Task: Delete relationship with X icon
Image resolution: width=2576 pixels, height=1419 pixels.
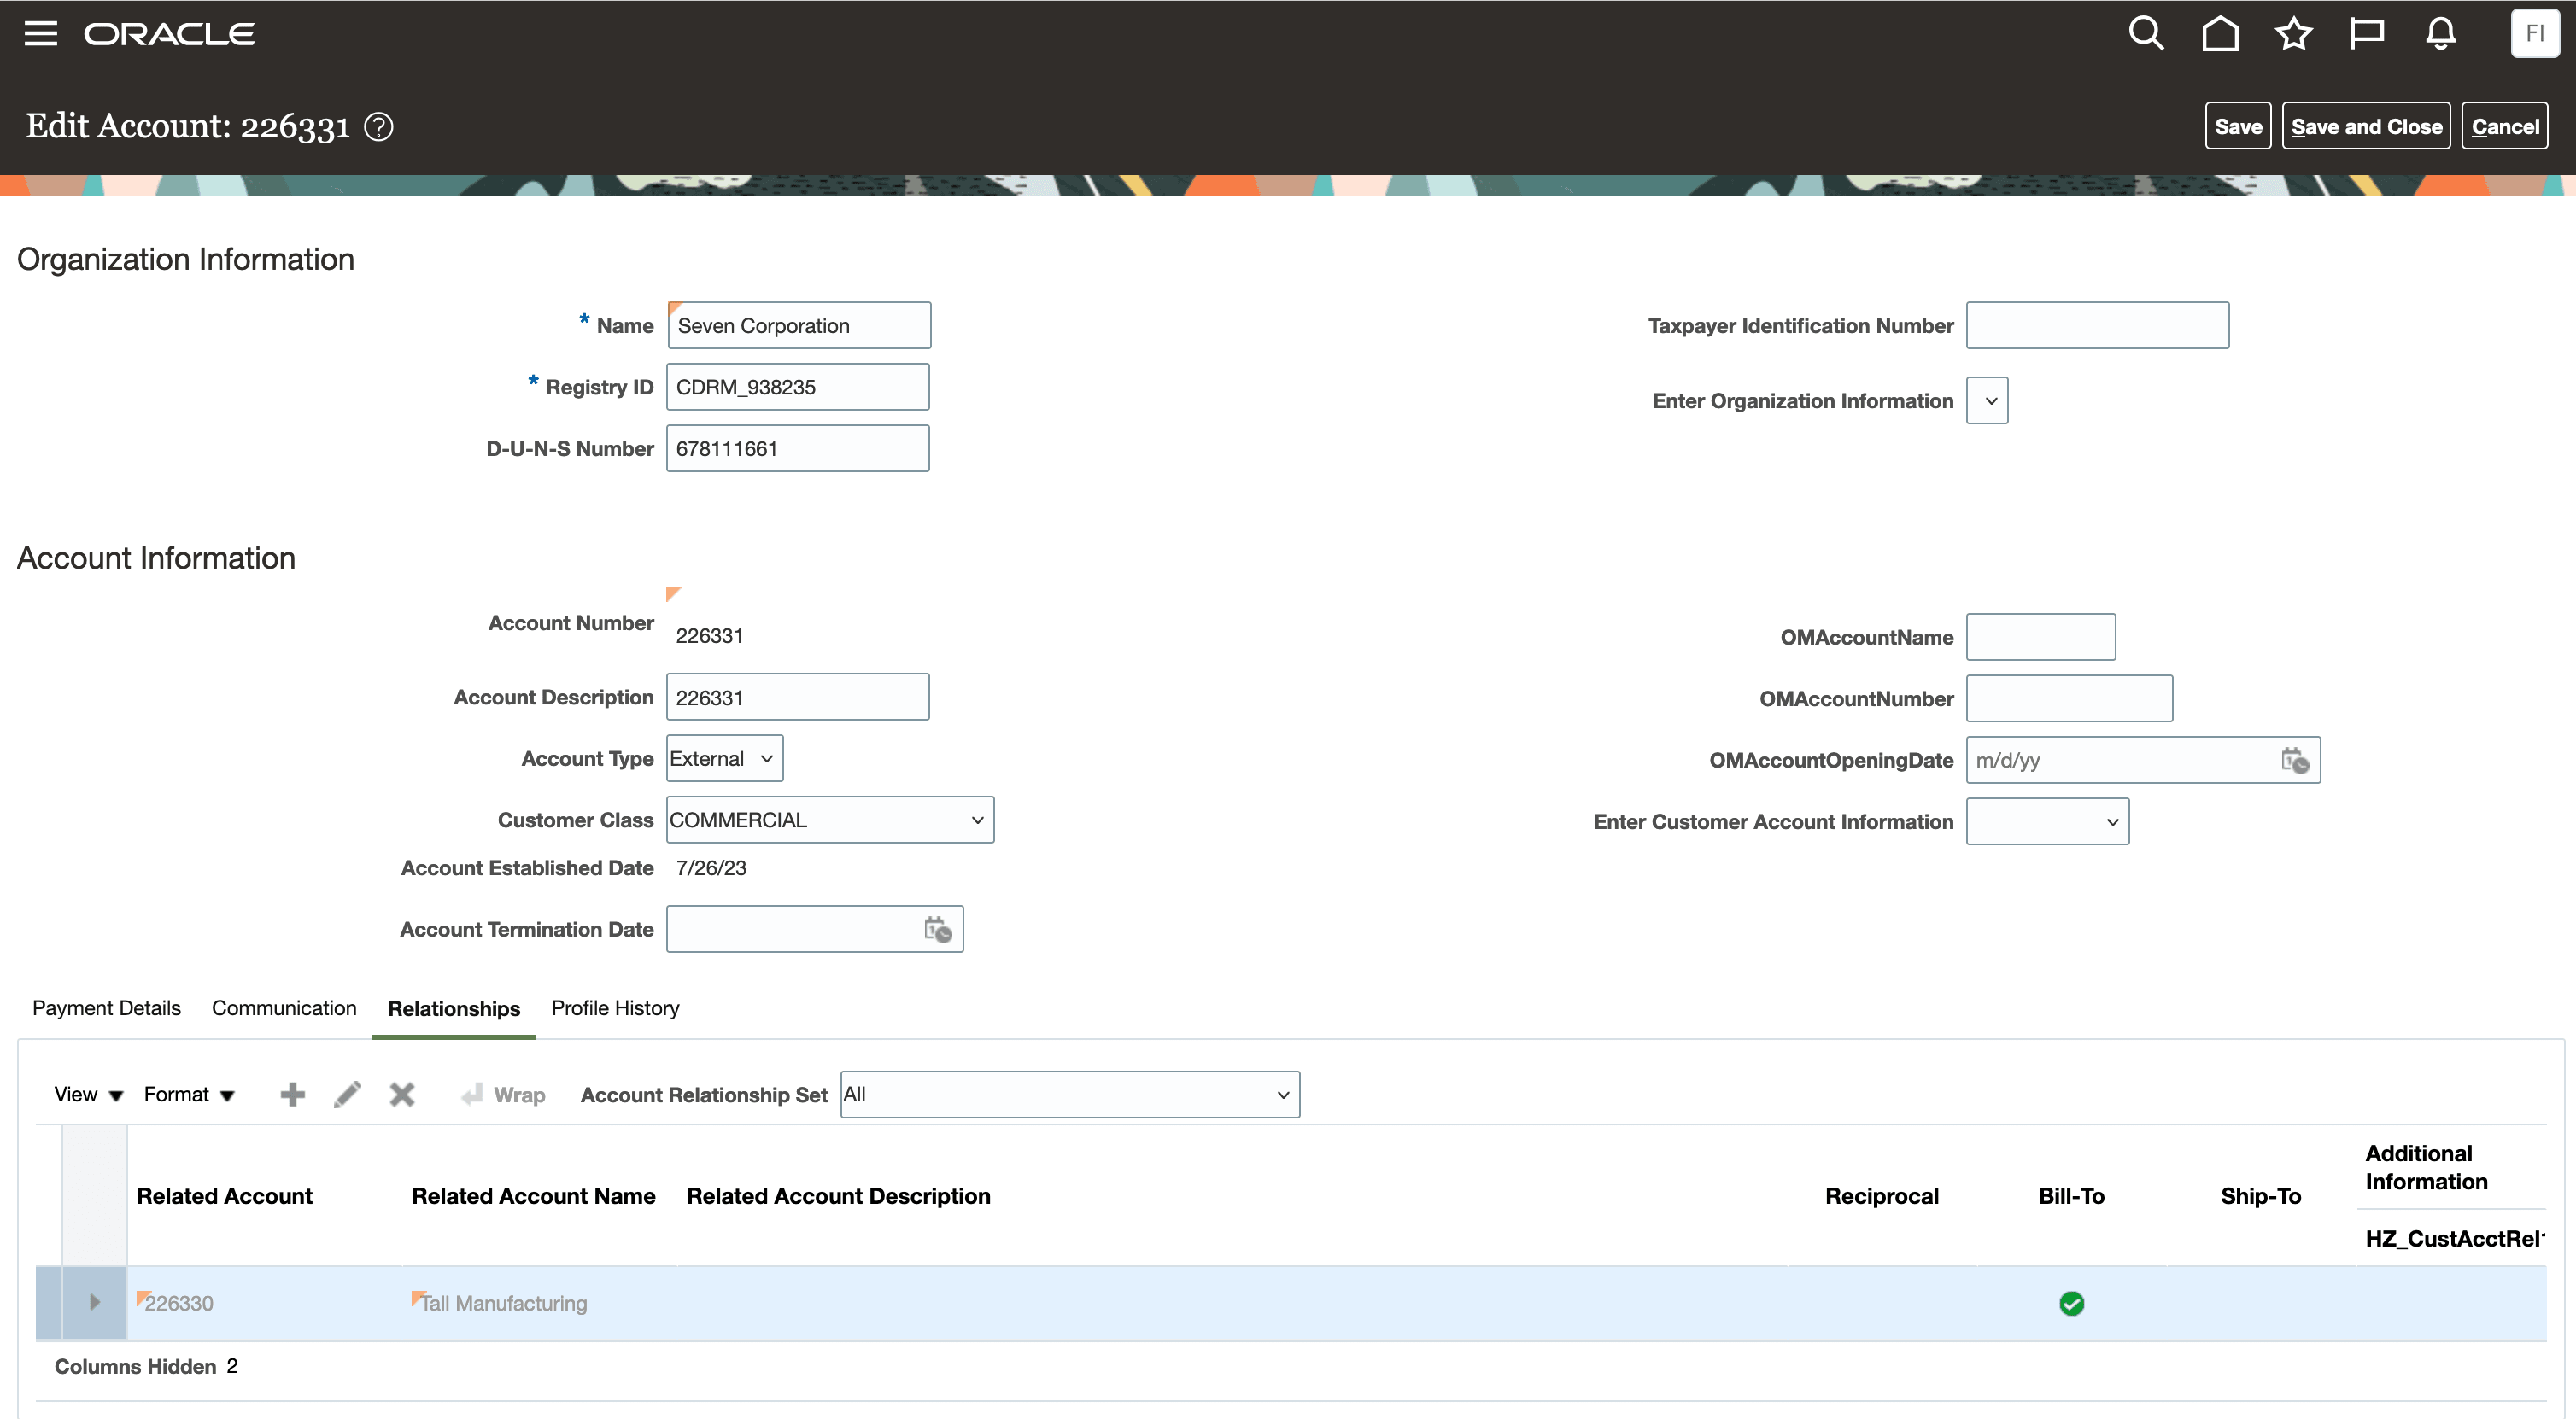Action: click(402, 1095)
